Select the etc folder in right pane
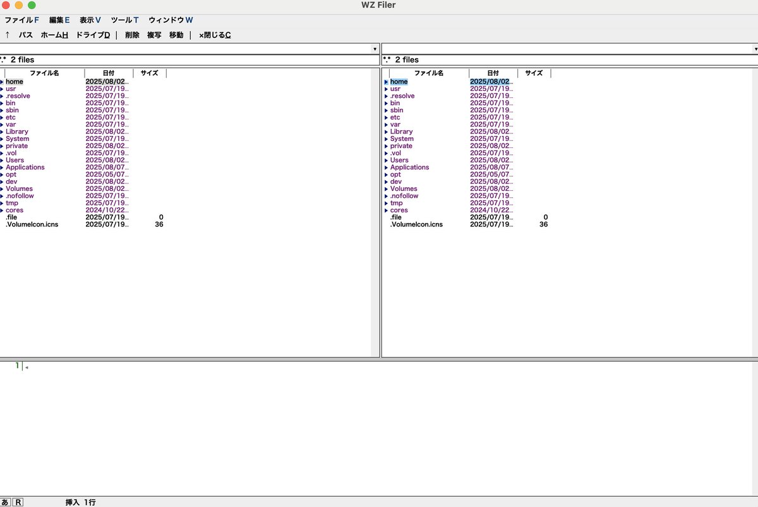This screenshot has width=758, height=507. [x=395, y=118]
